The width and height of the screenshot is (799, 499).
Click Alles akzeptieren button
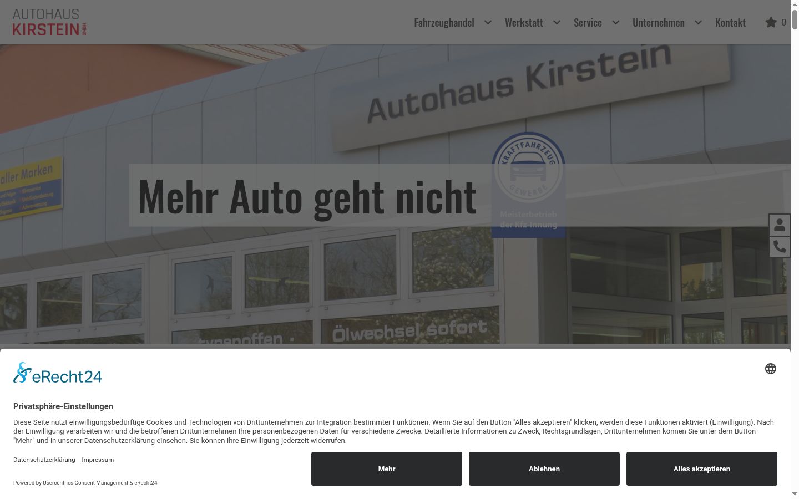(702, 469)
